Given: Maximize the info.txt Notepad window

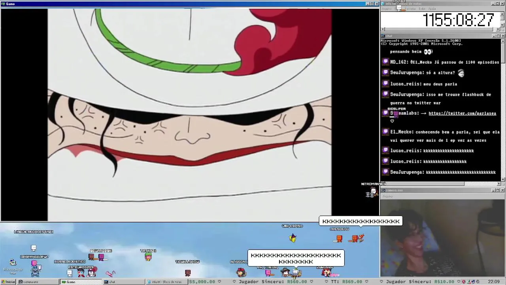Looking at the screenshot, I should [498, 4].
